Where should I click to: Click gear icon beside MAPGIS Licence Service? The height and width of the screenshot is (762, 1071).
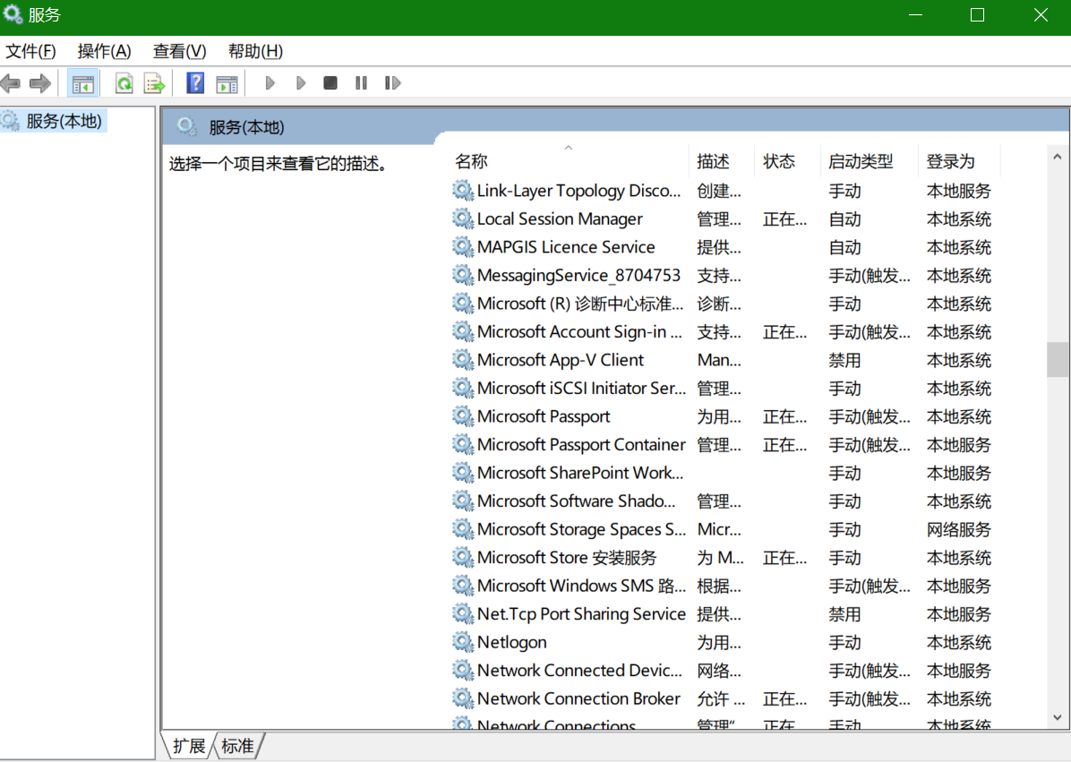click(x=463, y=246)
